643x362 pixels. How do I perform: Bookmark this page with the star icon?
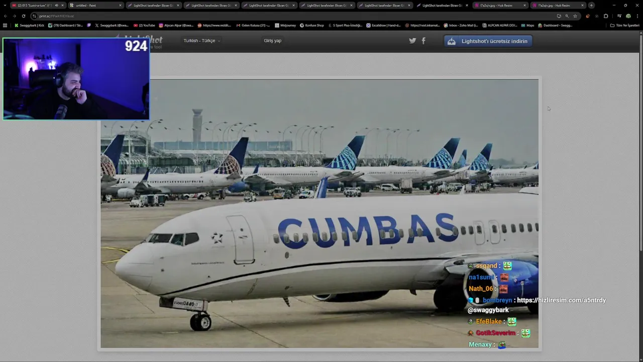575,16
